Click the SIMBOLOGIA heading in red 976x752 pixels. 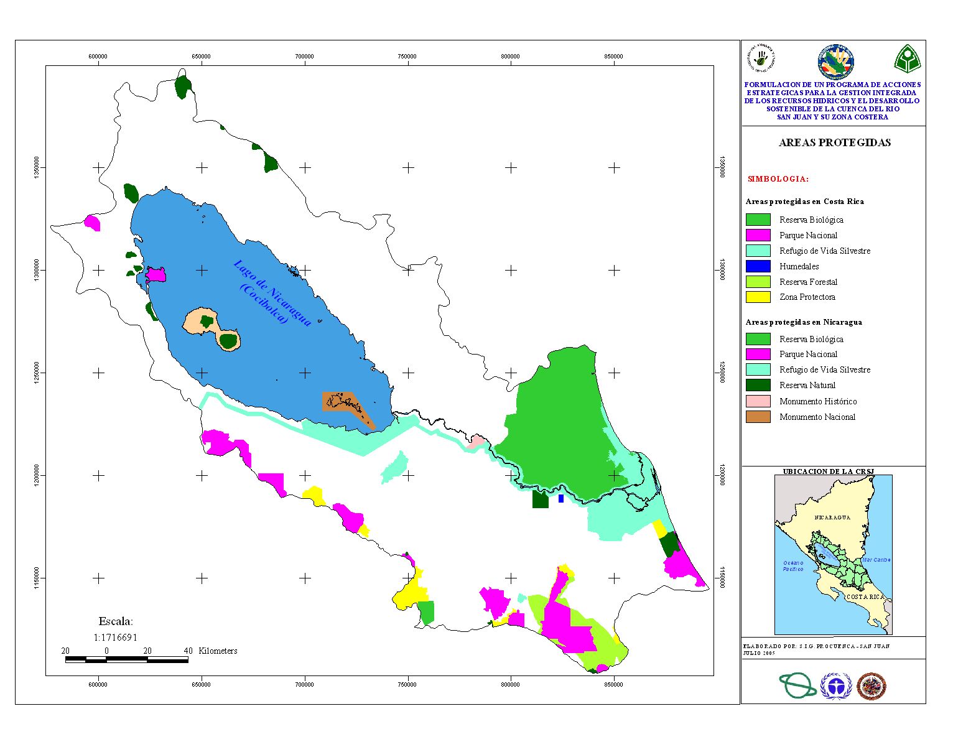(x=778, y=179)
